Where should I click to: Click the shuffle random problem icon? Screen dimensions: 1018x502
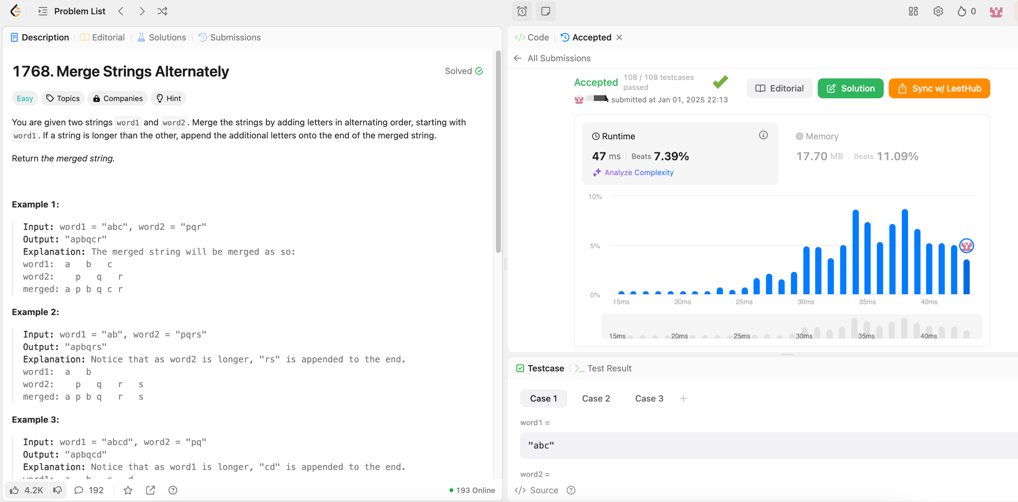point(162,11)
